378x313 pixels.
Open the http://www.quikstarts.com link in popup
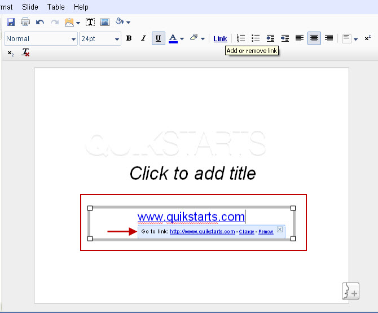coord(203,232)
